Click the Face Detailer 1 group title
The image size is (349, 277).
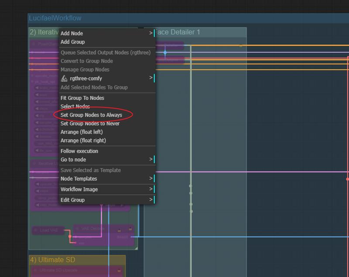tap(178, 32)
